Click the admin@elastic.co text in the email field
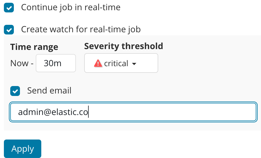 pyautogui.click(x=53, y=112)
